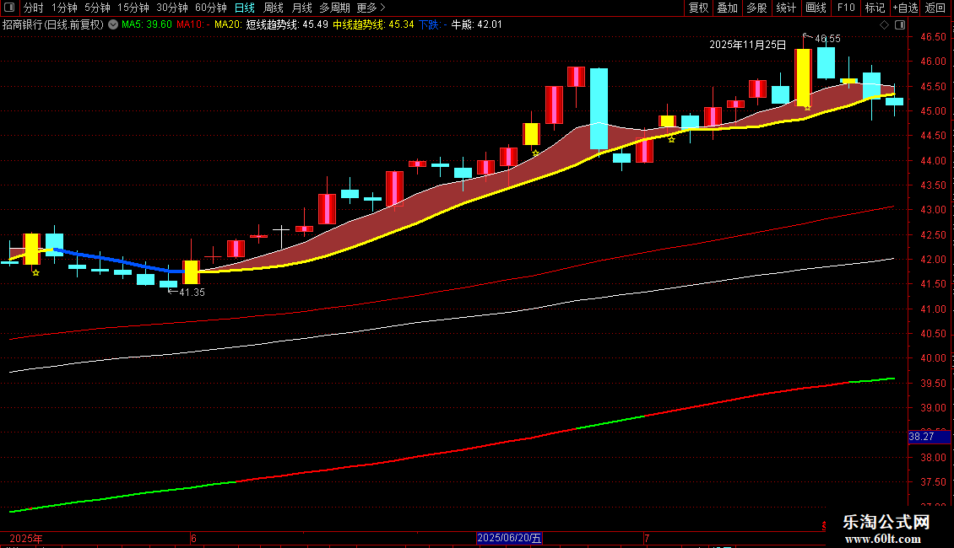Add stock via +自选 button
The width and height of the screenshot is (954, 548).
[x=905, y=8]
